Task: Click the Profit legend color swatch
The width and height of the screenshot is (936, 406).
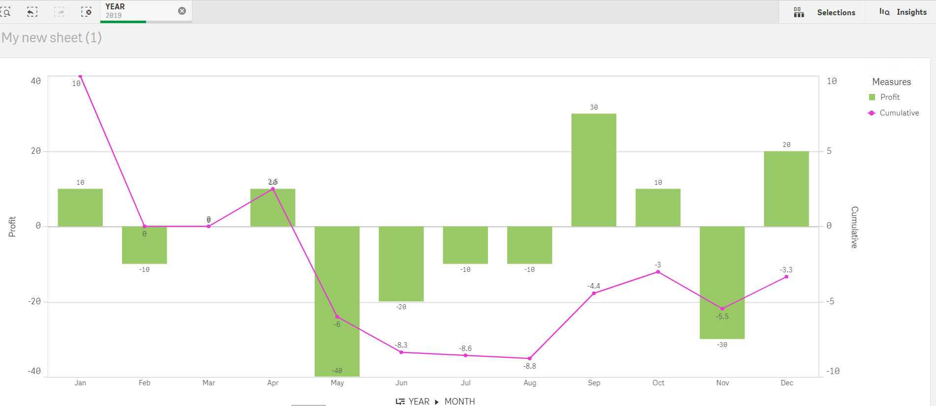Action: 872,97
